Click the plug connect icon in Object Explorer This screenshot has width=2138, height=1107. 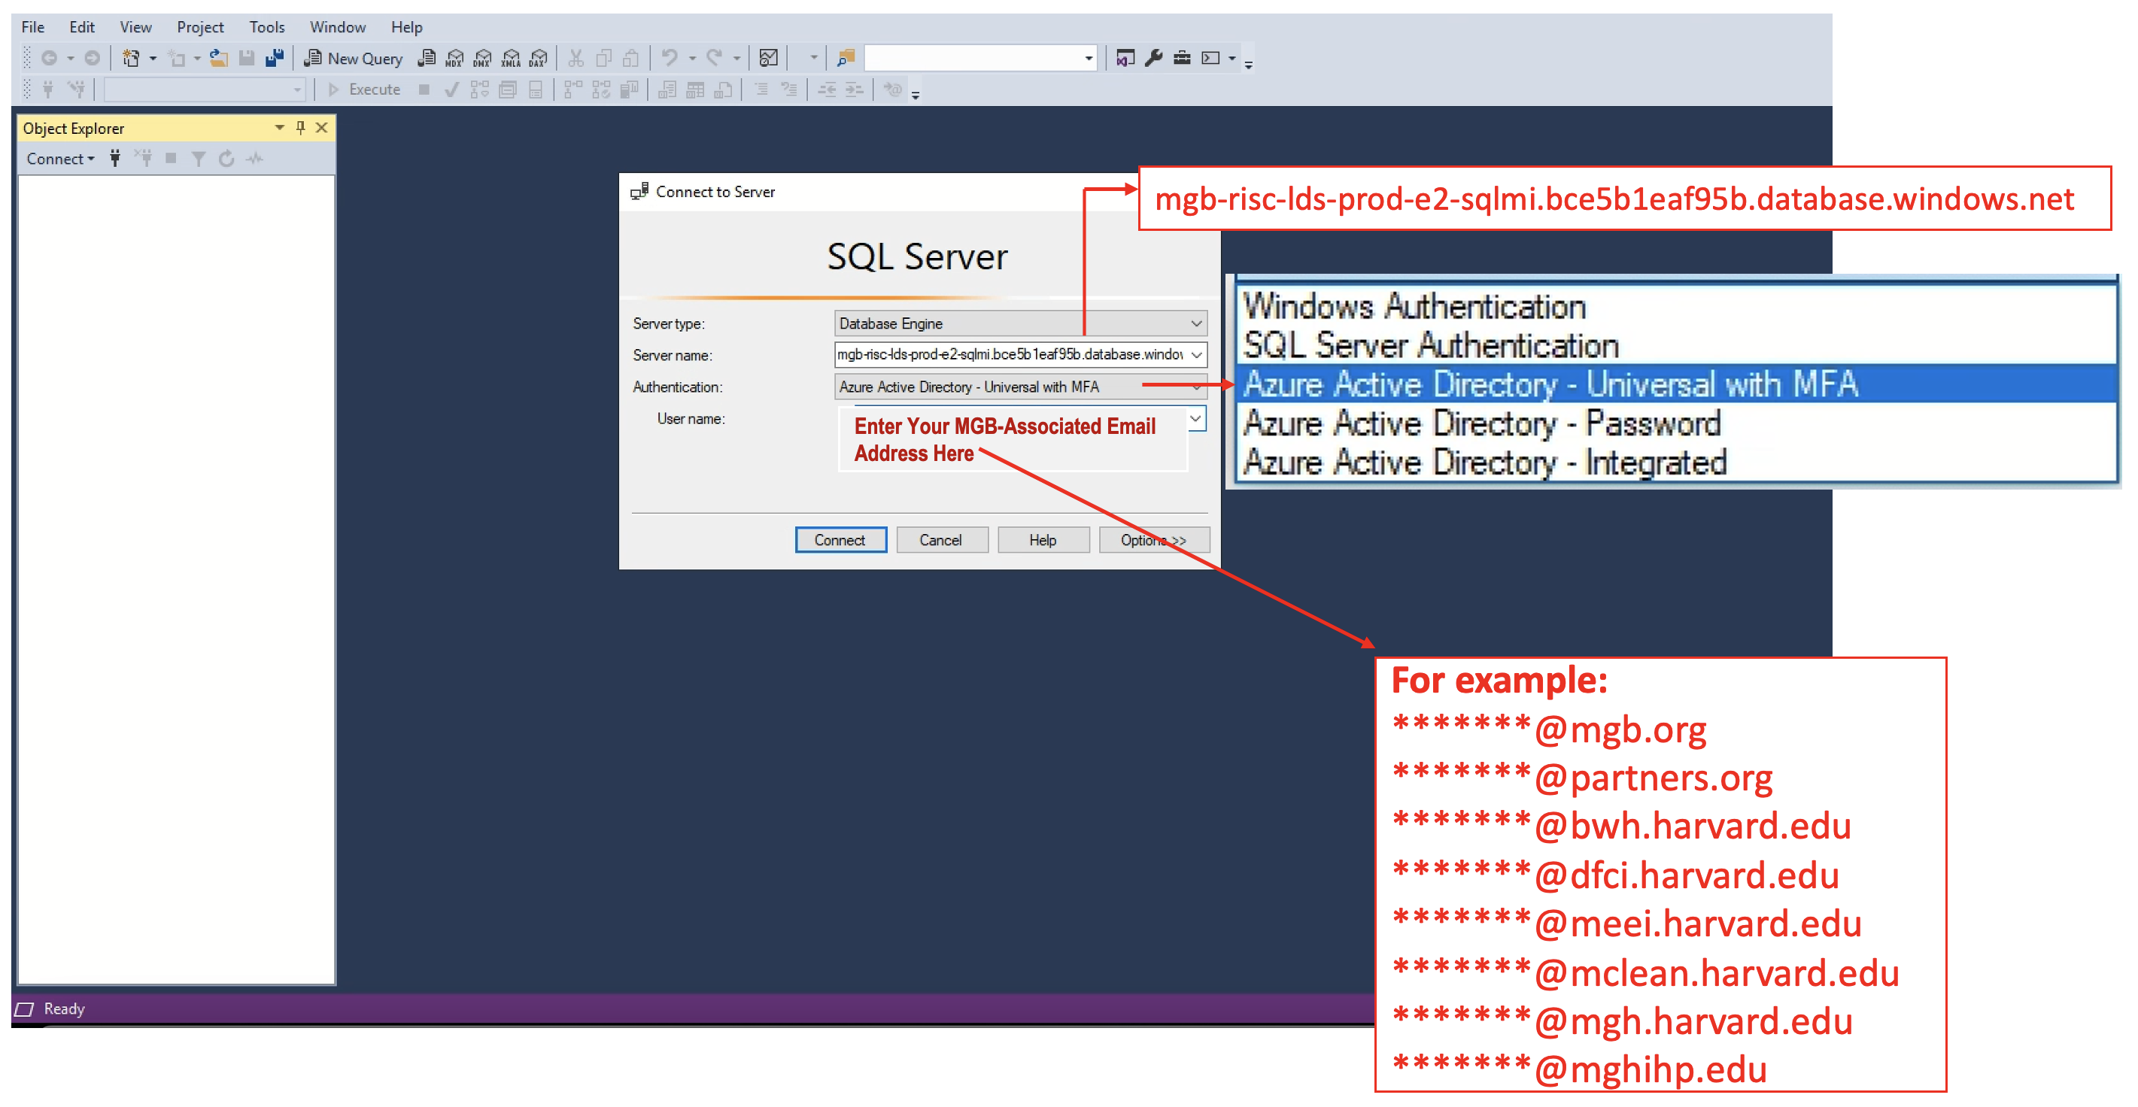[115, 159]
